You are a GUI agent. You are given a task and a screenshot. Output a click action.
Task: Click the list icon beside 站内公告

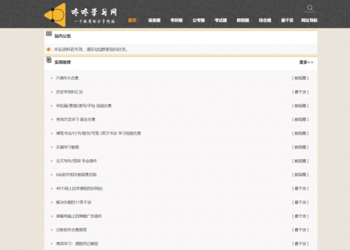click(49, 34)
